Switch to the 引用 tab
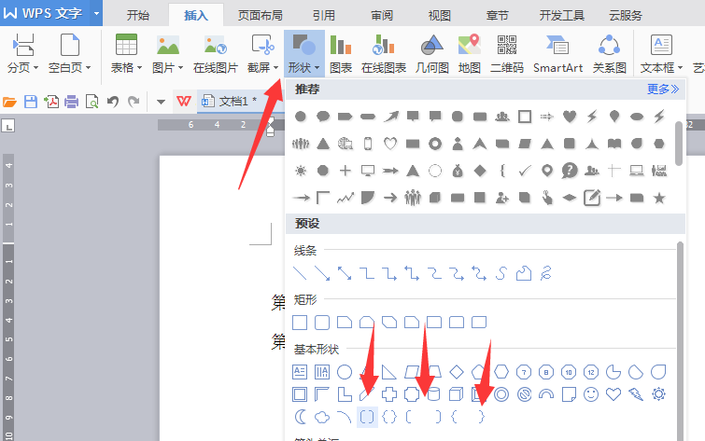This screenshot has height=441, width=705. [324, 15]
